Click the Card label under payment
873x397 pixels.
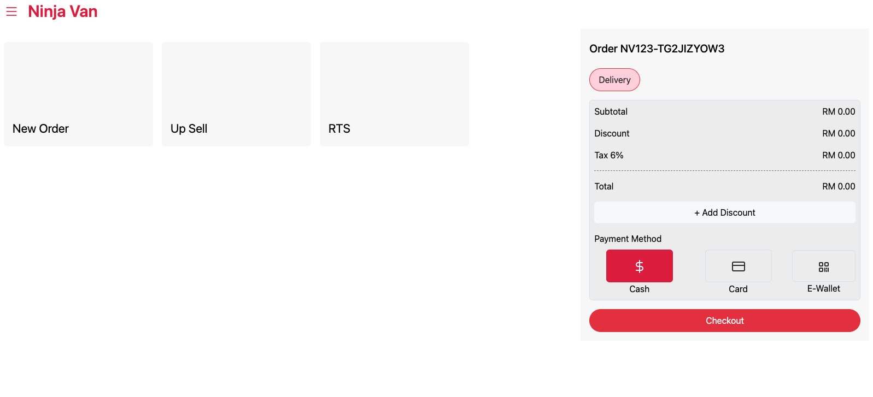[738, 289]
